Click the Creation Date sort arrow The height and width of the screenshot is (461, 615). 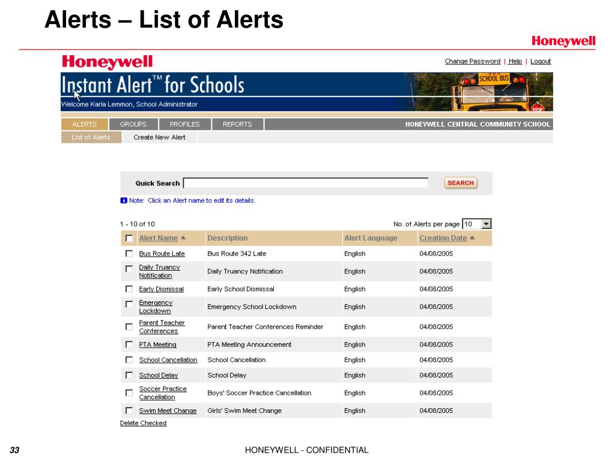click(472, 238)
